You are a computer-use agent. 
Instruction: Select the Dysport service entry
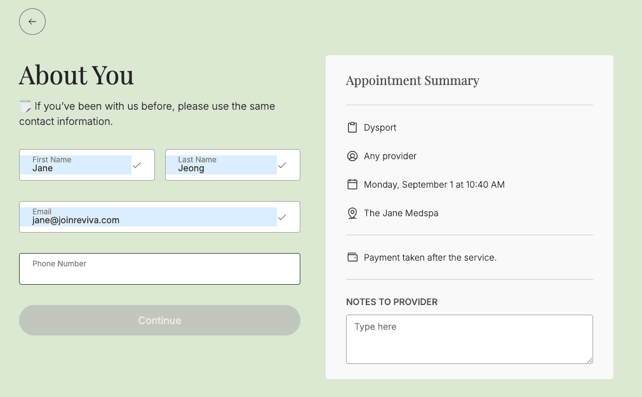381,127
